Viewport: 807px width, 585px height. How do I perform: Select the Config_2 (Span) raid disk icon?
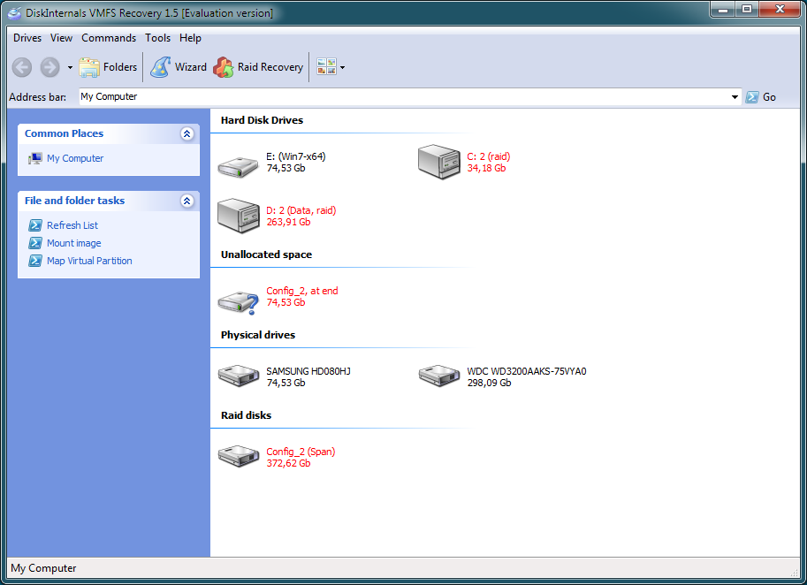click(239, 456)
